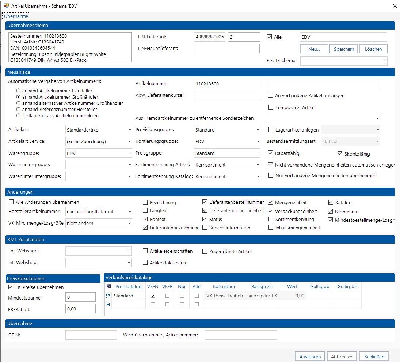Click the Abbrechen button
400x362 pixels.
point(342,357)
